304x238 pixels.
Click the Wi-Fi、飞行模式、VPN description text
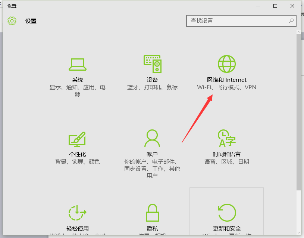pyautogui.click(x=227, y=87)
